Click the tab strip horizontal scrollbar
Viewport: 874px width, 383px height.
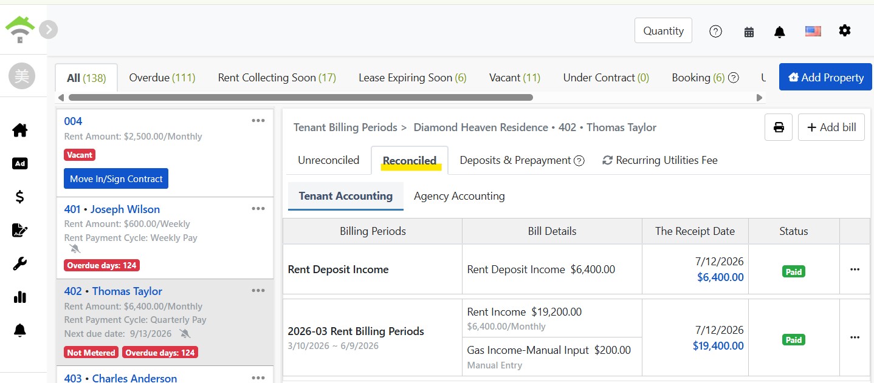pos(301,97)
